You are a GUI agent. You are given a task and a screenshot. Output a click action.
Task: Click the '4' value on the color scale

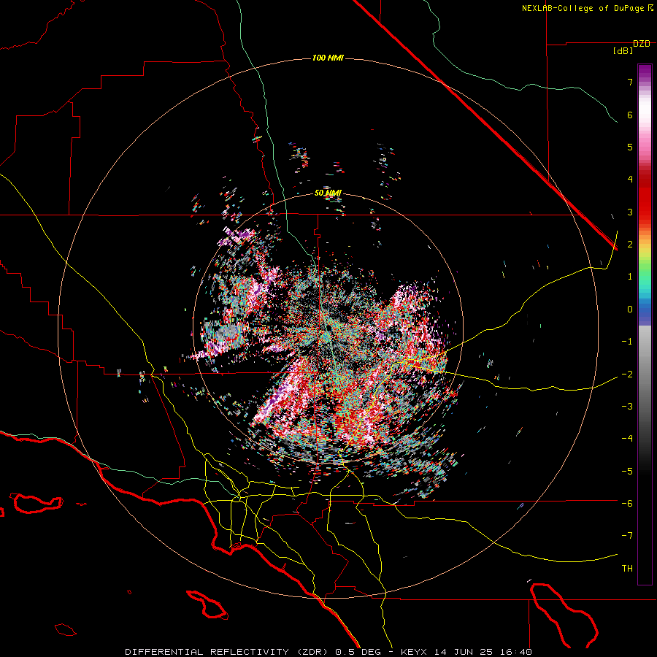pos(630,180)
